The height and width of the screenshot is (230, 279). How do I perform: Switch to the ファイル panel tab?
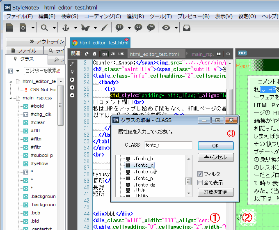[24, 51]
